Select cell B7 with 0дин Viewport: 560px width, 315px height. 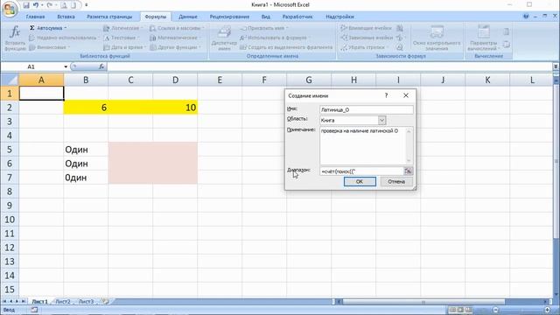tap(86, 178)
